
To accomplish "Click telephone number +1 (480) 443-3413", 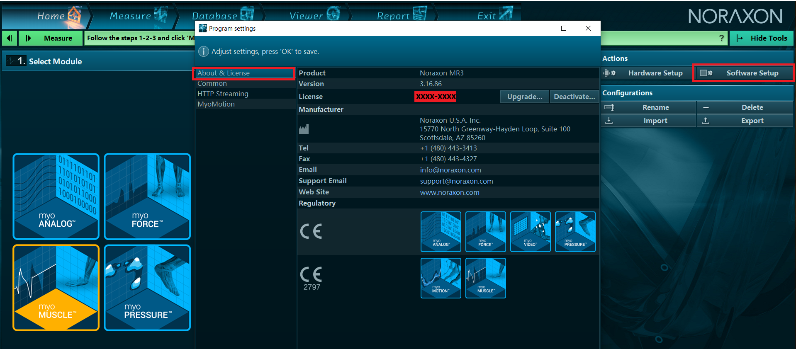I will [x=448, y=148].
